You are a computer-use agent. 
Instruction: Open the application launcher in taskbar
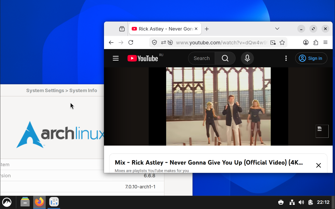point(7,202)
